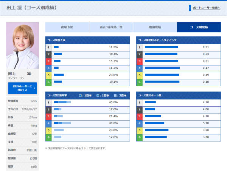Click the コース別3連対率 header title

point(57,95)
